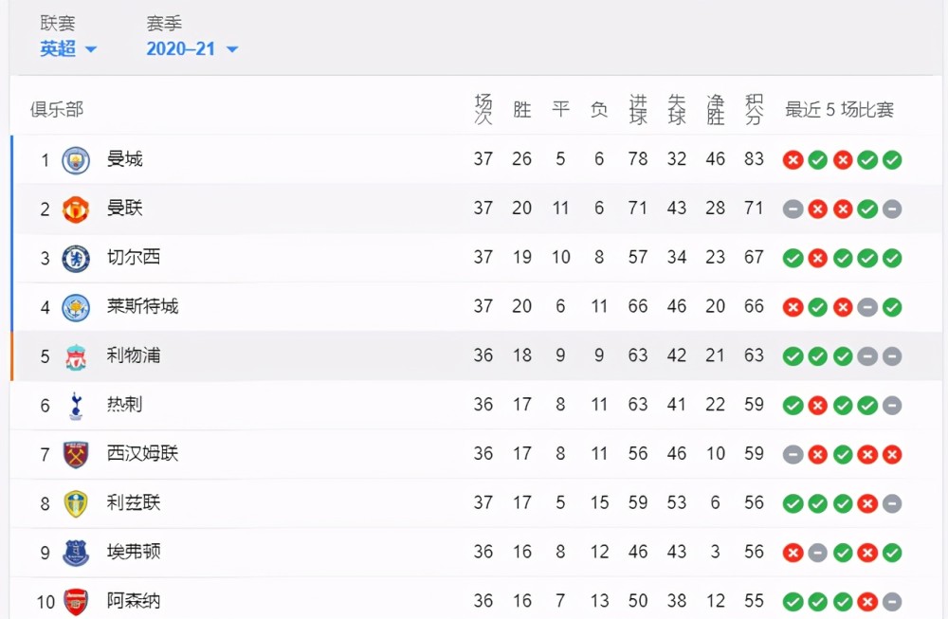Viewport: 948px width, 619px height.
Task: Click the Everton club crest
Action: click(x=76, y=553)
